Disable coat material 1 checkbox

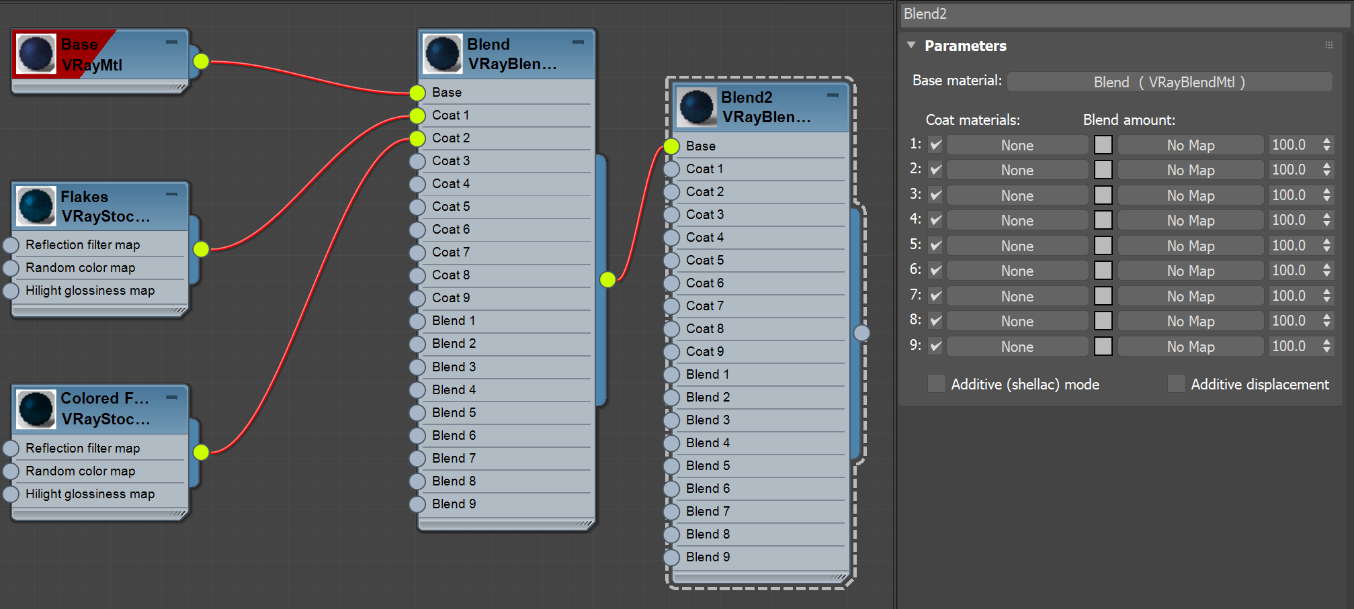tap(935, 144)
